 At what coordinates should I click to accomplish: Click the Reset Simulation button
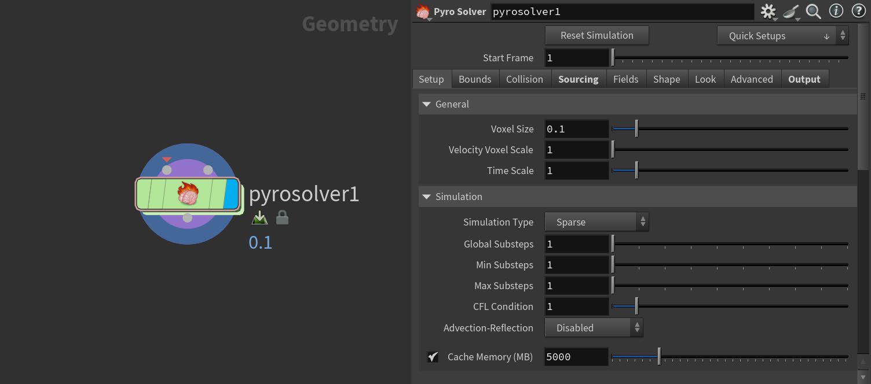596,35
